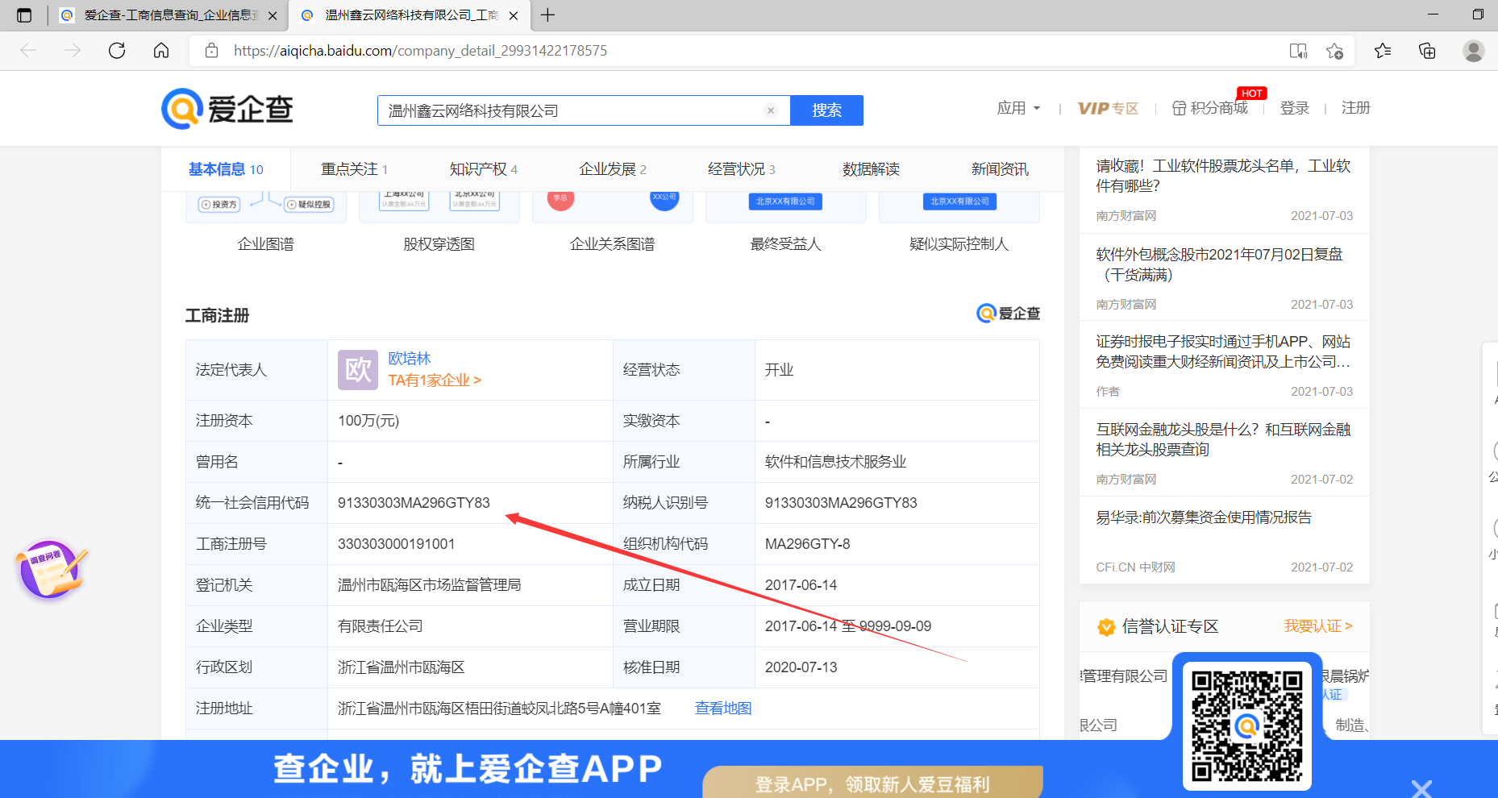Click credit code 91330303MA296GTY83 under 统一社会信用代码

pos(414,503)
